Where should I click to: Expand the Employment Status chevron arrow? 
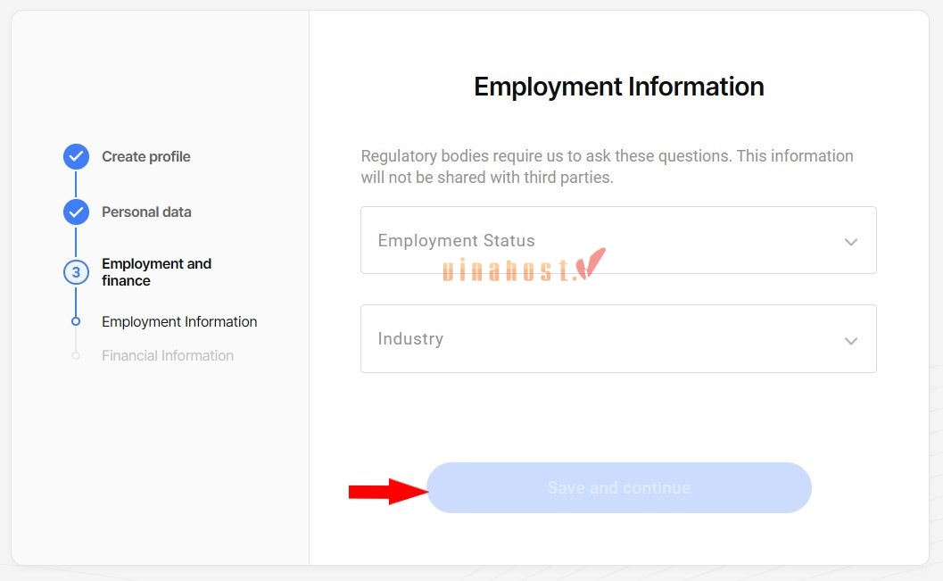(x=851, y=242)
